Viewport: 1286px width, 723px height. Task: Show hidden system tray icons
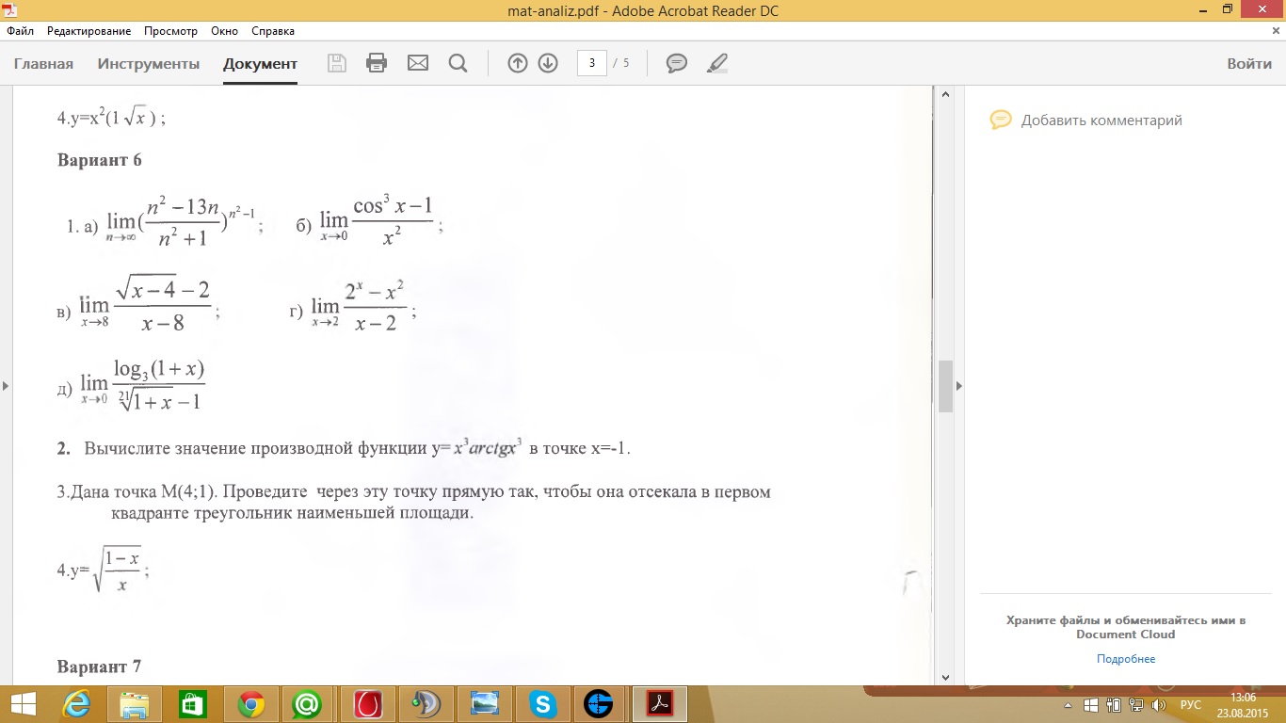click(1068, 705)
